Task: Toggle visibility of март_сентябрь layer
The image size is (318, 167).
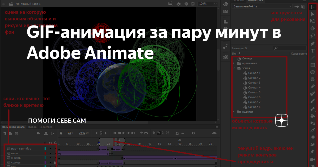Action: (x=50, y=149)
